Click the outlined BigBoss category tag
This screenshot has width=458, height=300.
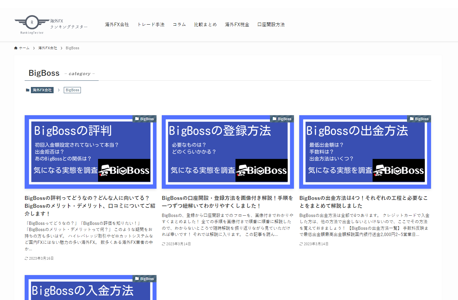click(72, 90)
